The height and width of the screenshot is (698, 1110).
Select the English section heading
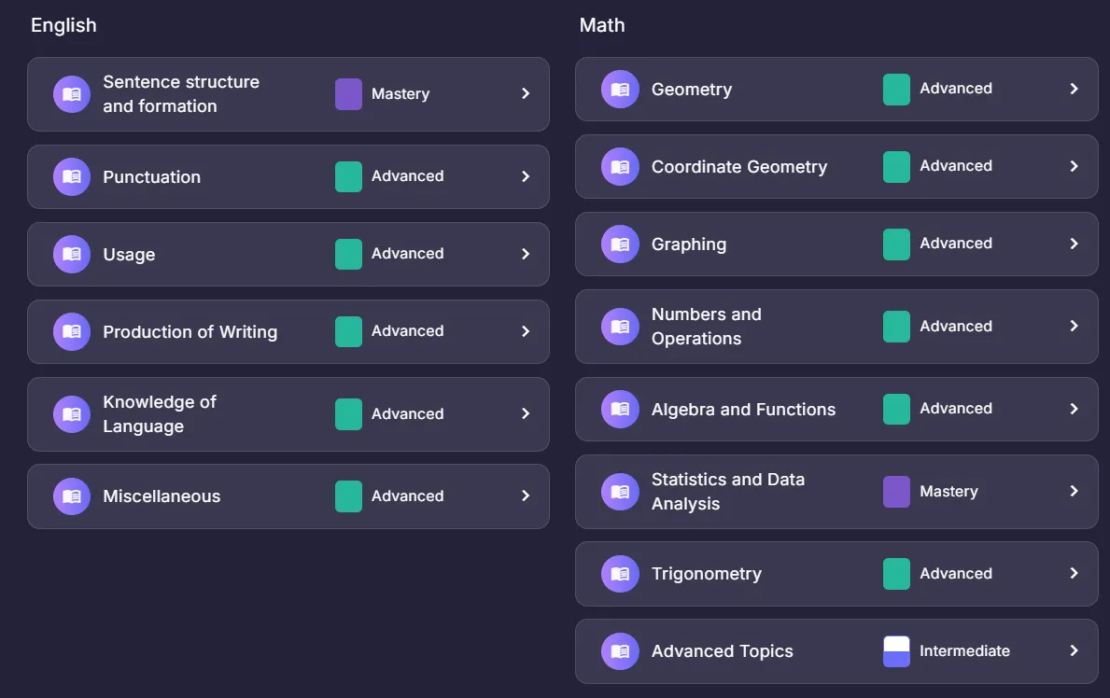click(x=63, y=25)
